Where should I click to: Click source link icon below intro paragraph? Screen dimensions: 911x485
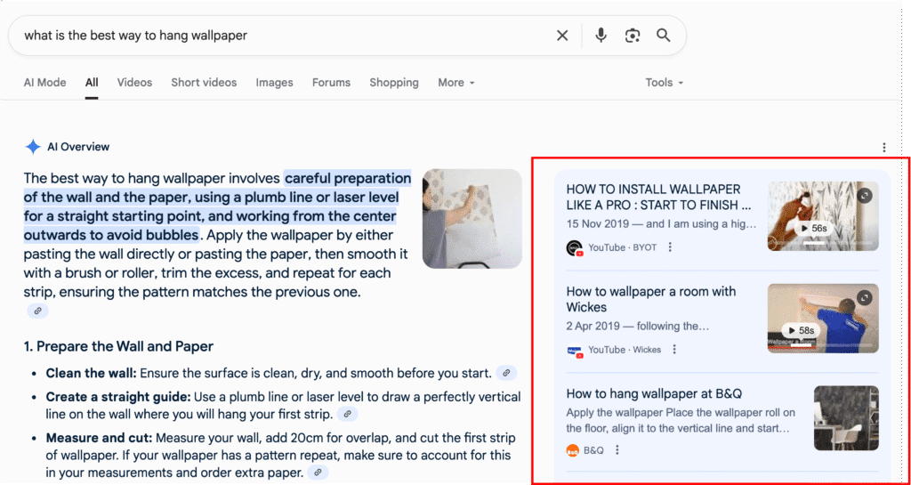coord(37,311)
